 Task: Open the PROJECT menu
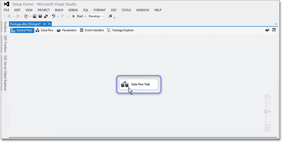pyautogui.click(x=44, y=10)
